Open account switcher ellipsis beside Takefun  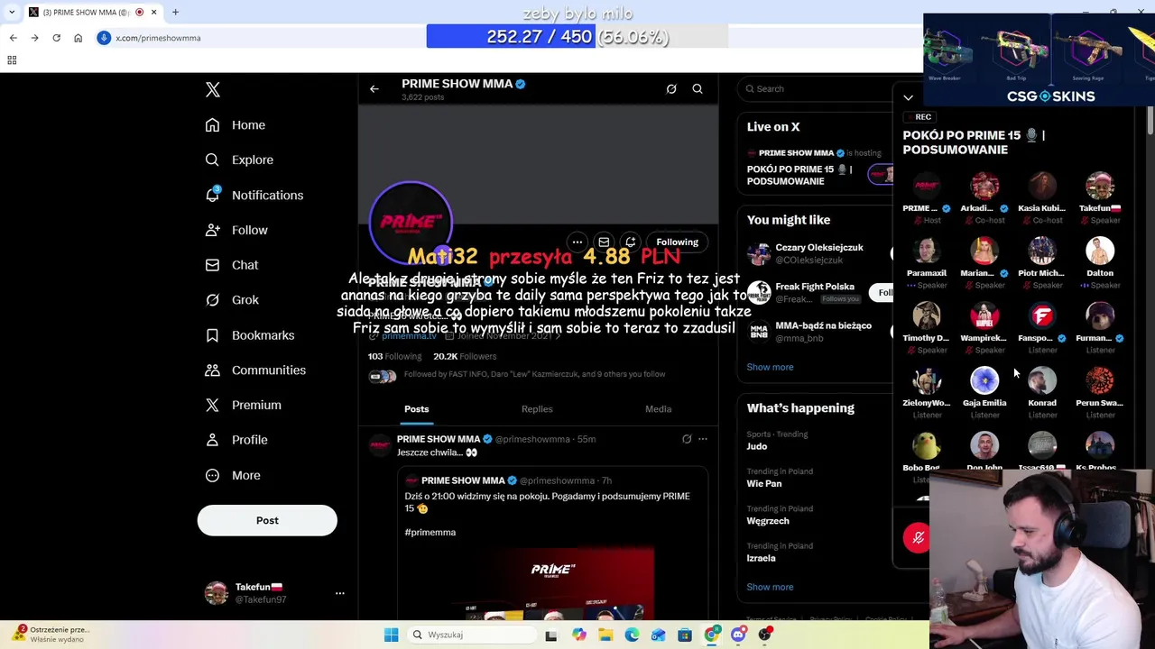(x=340, y=593)
